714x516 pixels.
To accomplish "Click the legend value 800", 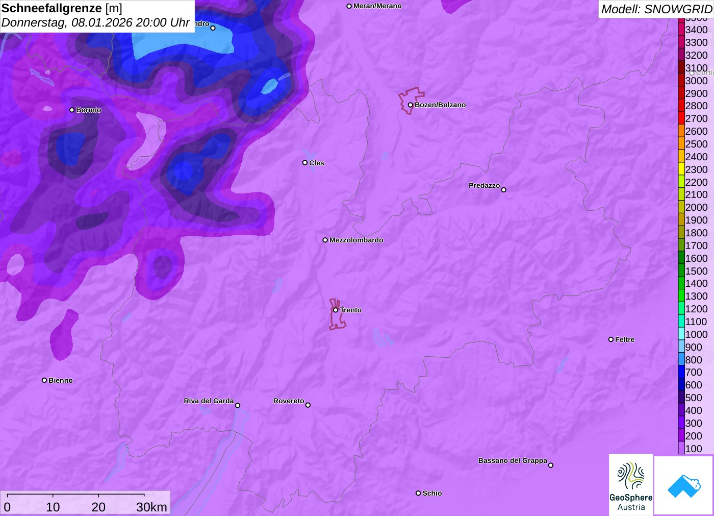I will coord(694,360).
